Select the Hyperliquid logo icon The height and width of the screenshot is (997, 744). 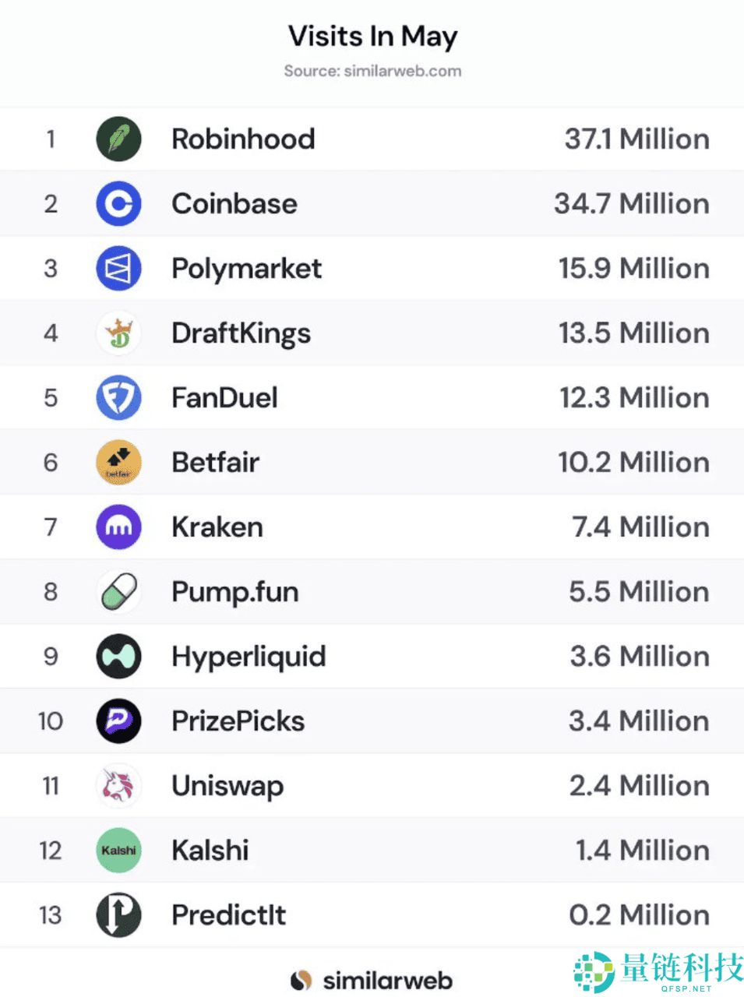click(118, 657)
